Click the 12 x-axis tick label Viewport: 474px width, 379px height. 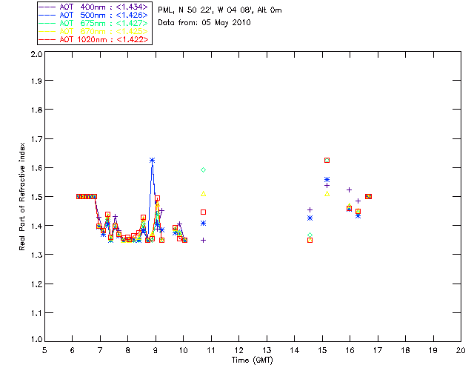pyautogui.click(x=238, y=350)
